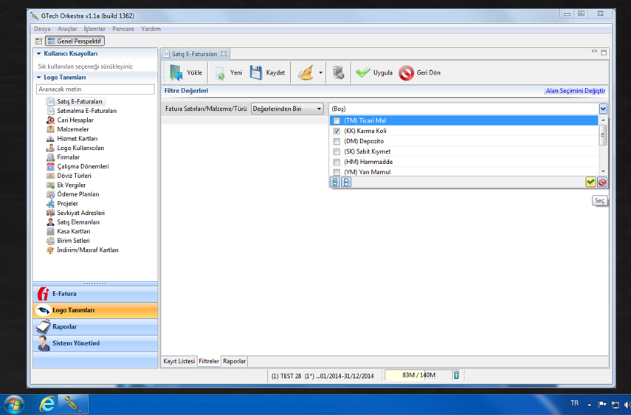This screenshot has height=415, width=631.
Task: Open Malzemeler in the tree
Action: pyautogui.click(x=72, y=129)
